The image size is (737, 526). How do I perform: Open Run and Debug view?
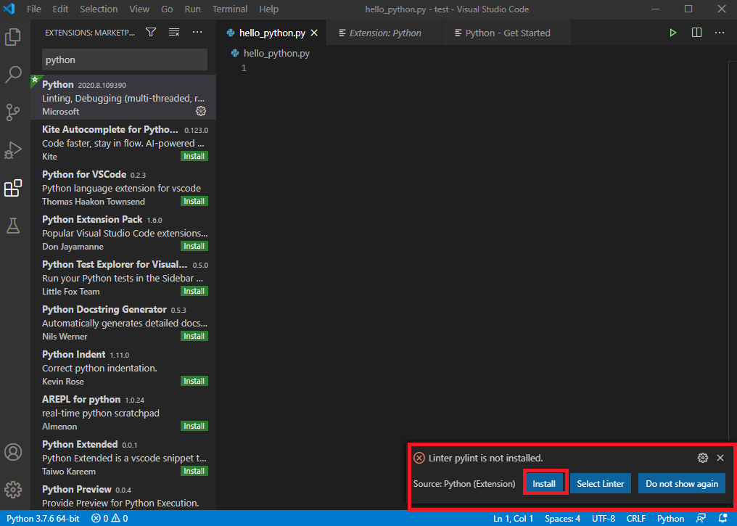13,150
